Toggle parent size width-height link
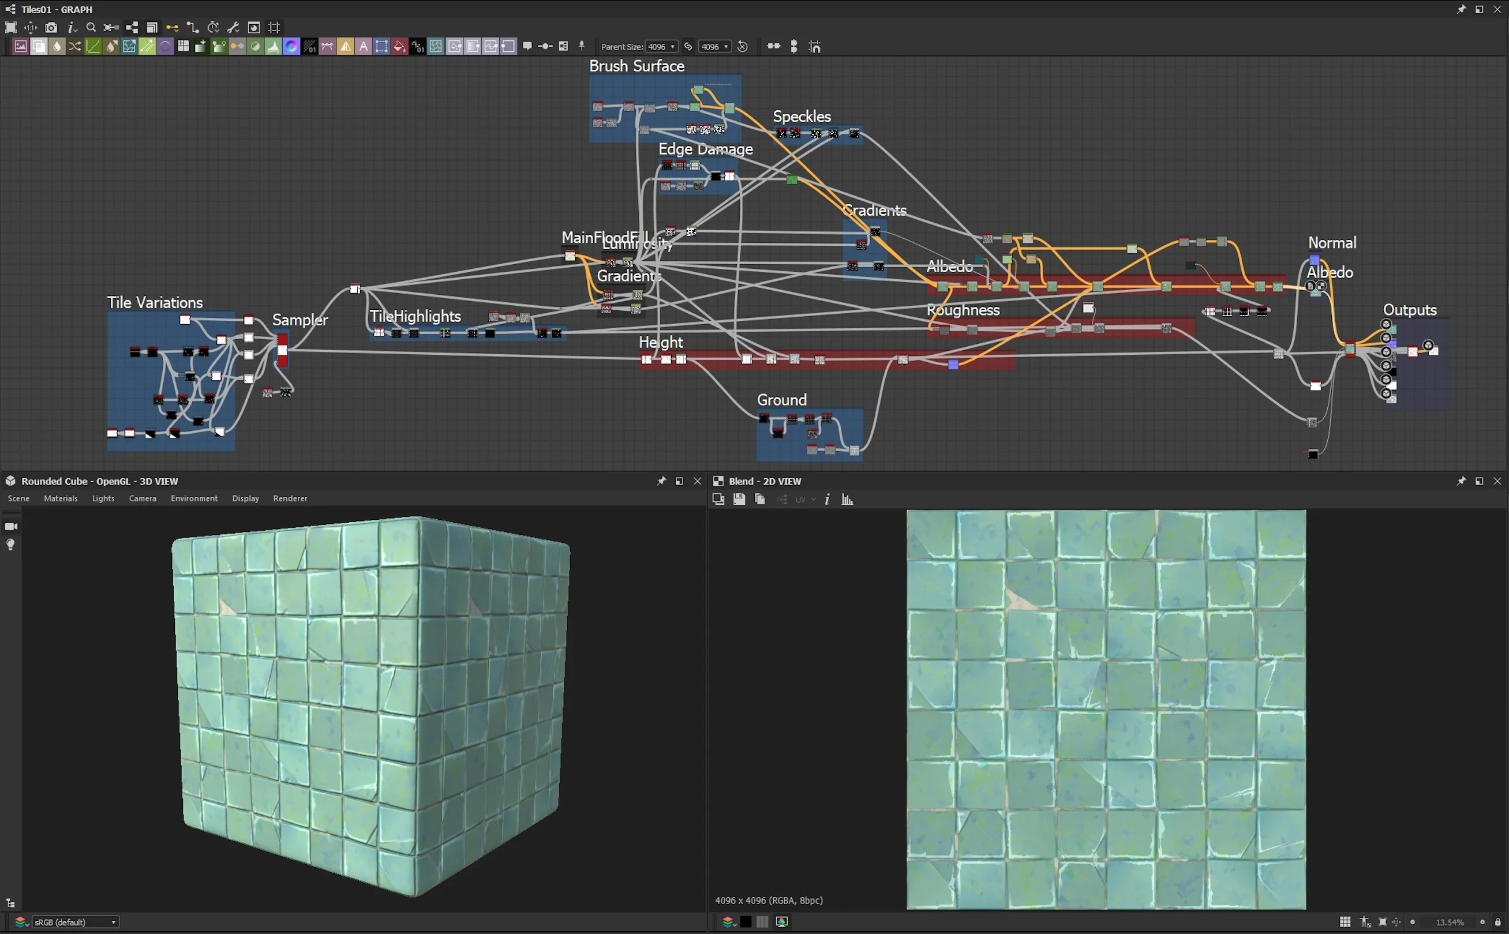 (688, 46)
